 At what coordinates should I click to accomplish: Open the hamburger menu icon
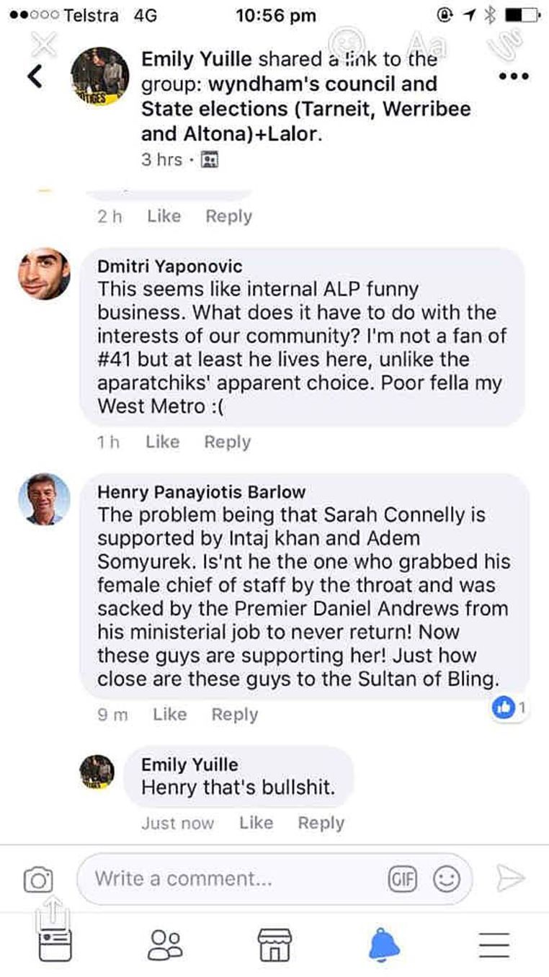[x=494, y=945]
